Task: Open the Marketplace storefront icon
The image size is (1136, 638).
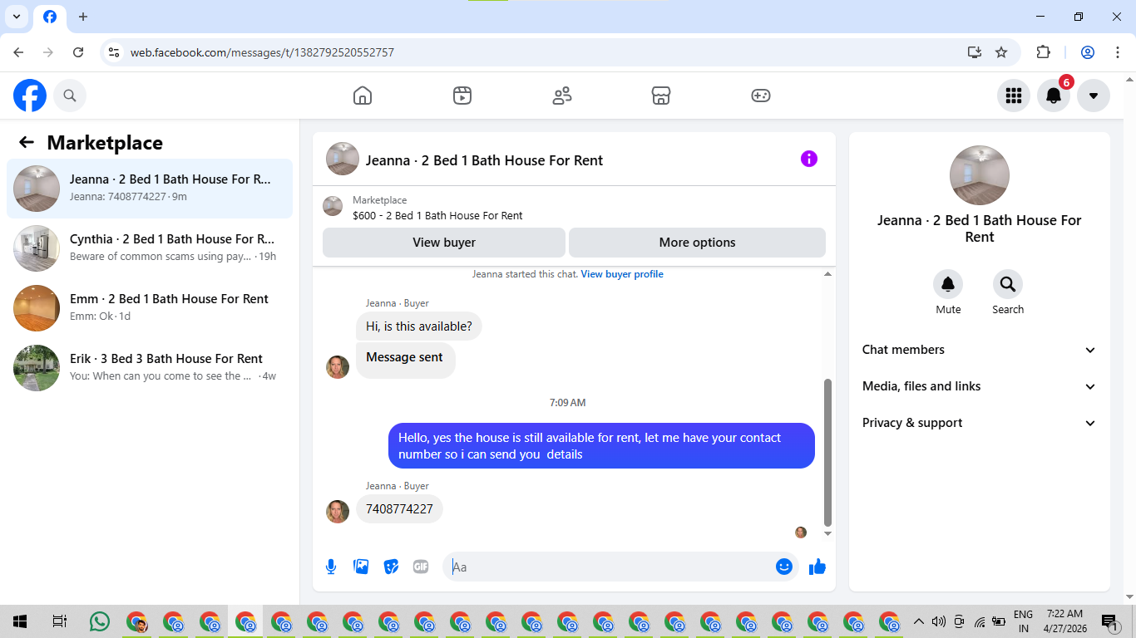Action: (661, 96)
